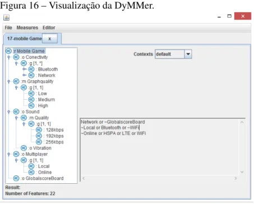Click the icon next to 192kbps
The image size is (254, 204).
coord(39,136)
